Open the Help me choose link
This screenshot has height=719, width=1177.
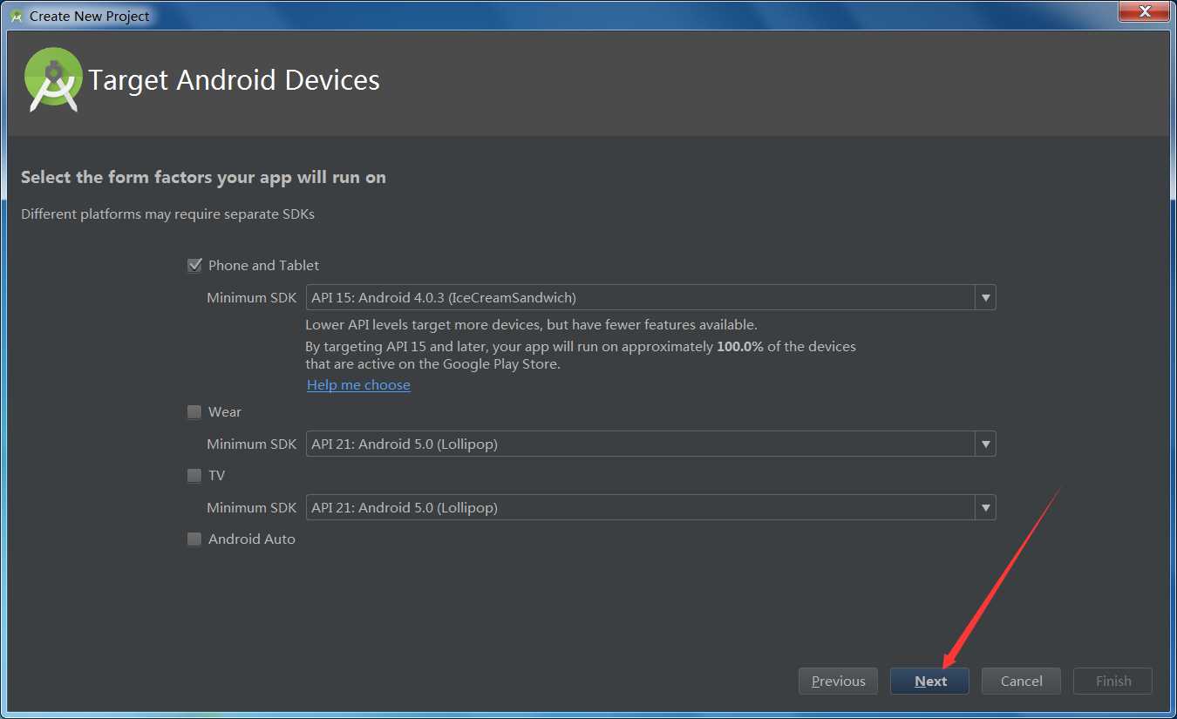point(358,385)
